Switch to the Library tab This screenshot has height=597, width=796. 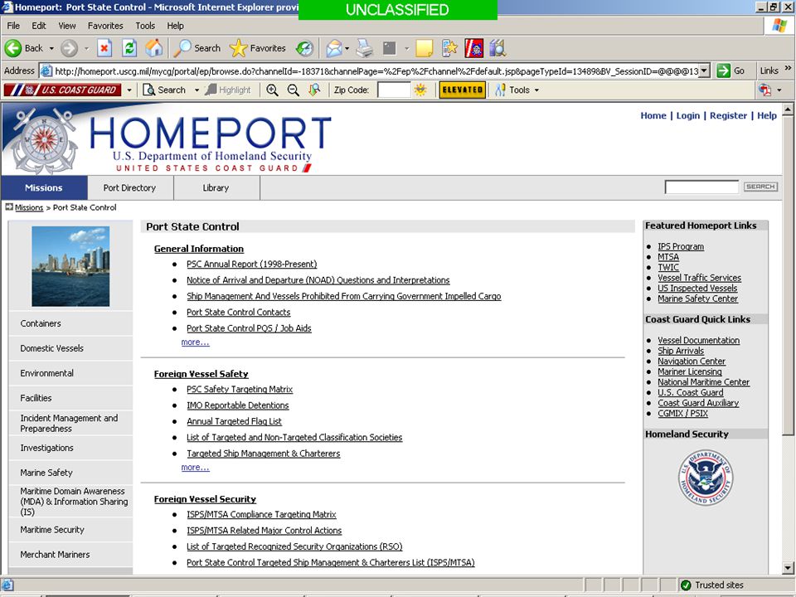[216, 188]
